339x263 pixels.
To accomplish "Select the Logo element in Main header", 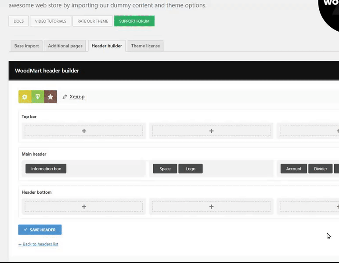I will point(191,168).
